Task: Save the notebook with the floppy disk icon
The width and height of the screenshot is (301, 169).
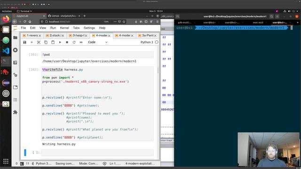Action: 24,42
